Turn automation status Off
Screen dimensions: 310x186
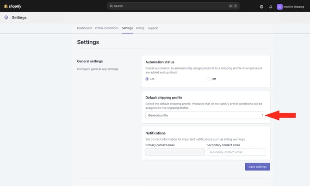208,79
